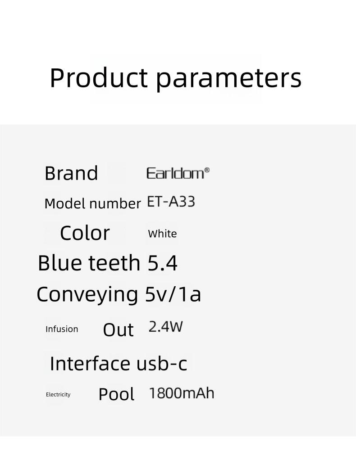The width and height of the screenshot is (356, 455).
Task: Select the 2.4W output value
Action: click(x=165, y=327)
